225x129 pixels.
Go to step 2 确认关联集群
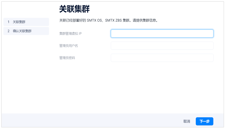(x=26, y=31)
